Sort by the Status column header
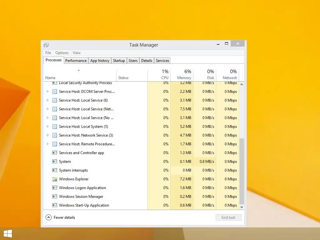This screenshot has height=240, width=320. tap(132, 75)
